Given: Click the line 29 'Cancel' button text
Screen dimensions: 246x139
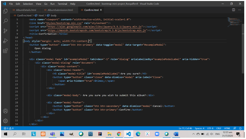Looking at the screenshot, I should pyautogui.click(x=157, y=106).
